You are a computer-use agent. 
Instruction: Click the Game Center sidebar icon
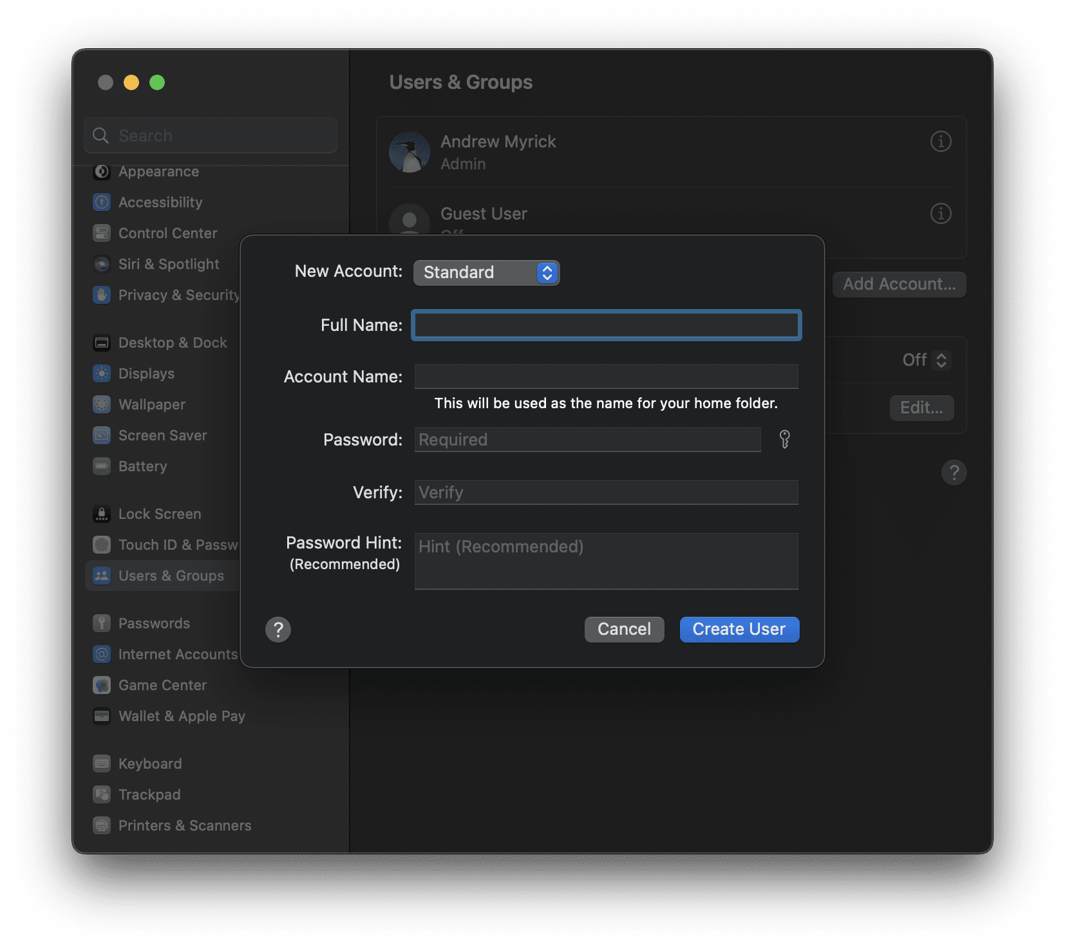(x=102, y=685)
